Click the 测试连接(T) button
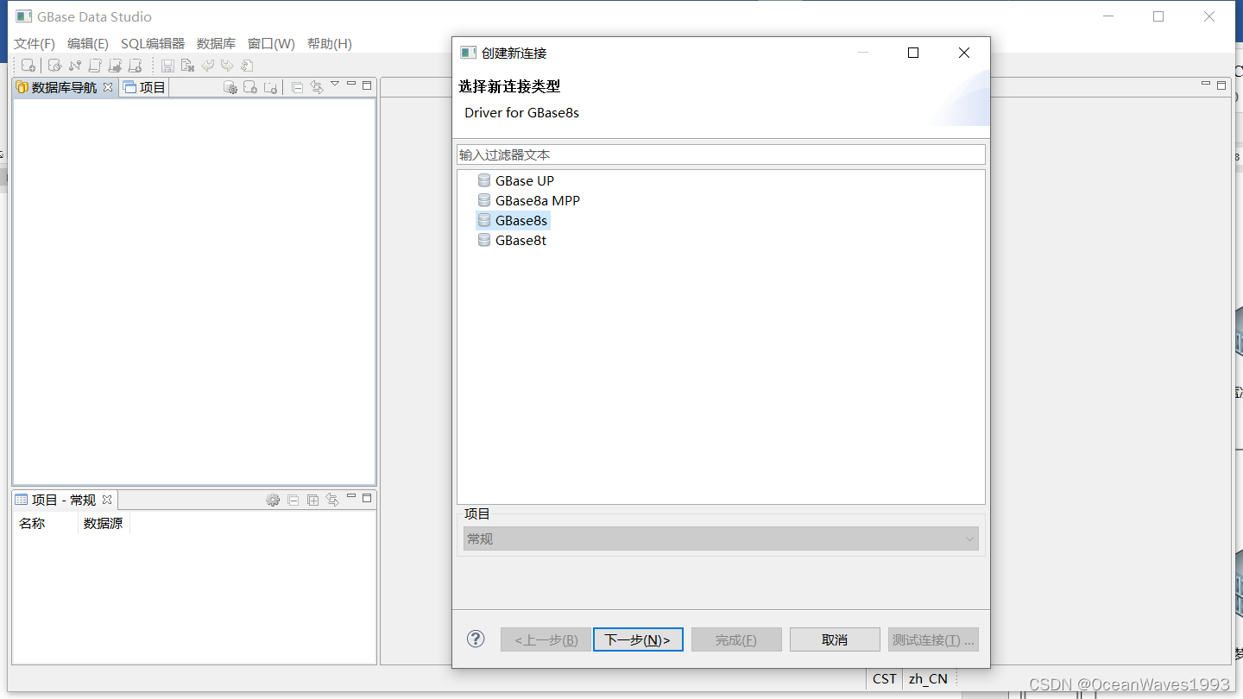Image resolution: width=1243 pixels, height=699 pixels. pos(933,639)
